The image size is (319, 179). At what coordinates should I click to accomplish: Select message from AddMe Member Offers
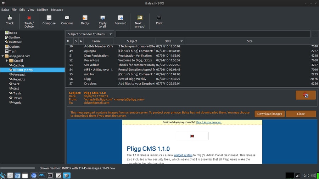192,46
